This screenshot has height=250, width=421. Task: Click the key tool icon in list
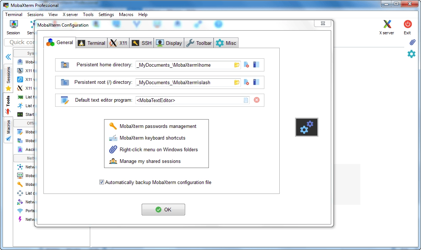click(x=20, y=184)
